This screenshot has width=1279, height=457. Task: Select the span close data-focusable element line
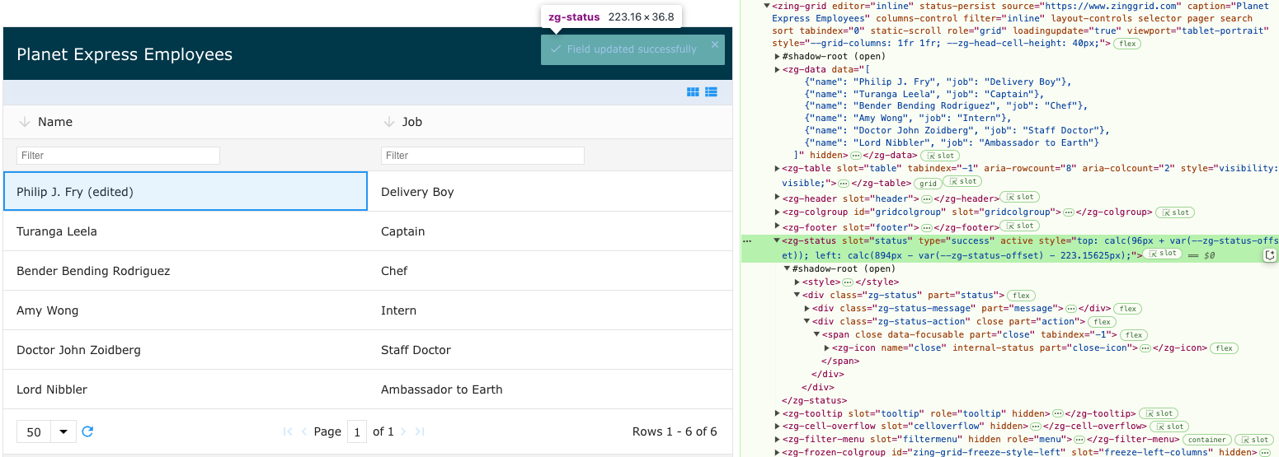[x=968, y=335]
